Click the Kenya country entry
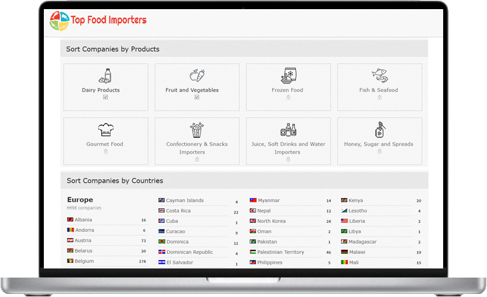 click(x=356, y=200)
